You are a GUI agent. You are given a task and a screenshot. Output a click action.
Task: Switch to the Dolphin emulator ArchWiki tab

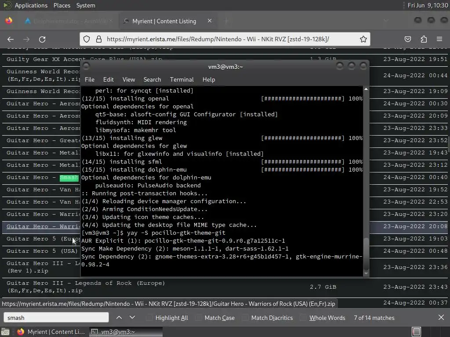tap(69, 21)
